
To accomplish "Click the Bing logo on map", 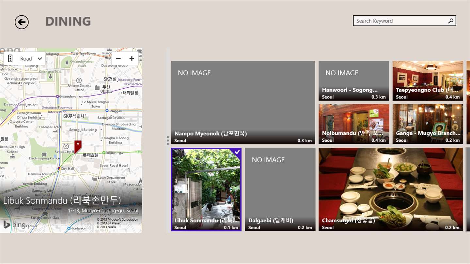I will click(15, 225).
